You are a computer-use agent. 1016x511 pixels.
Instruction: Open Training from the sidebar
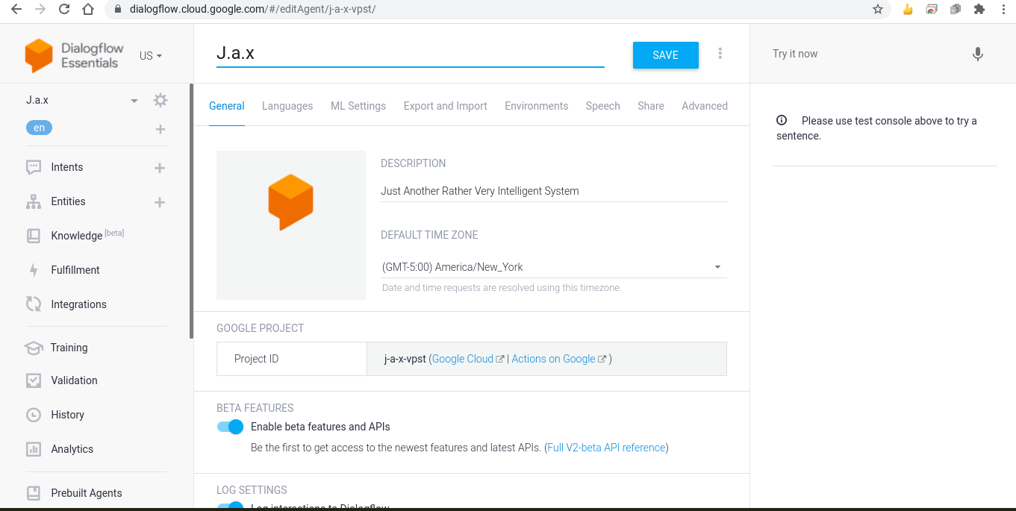[x=68, y=348]
